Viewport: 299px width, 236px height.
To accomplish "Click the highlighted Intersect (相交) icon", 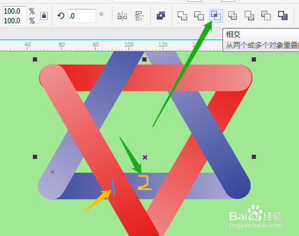I will click(x=216, y=16).
